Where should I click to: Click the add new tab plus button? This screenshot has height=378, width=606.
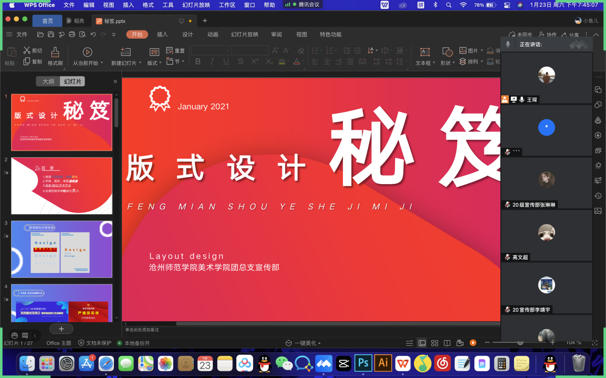205,21
